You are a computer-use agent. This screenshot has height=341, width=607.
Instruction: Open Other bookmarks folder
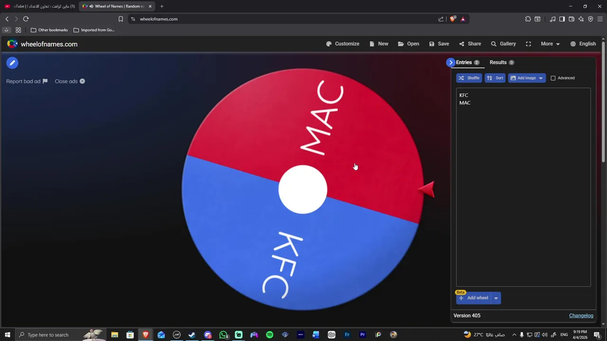49,30
